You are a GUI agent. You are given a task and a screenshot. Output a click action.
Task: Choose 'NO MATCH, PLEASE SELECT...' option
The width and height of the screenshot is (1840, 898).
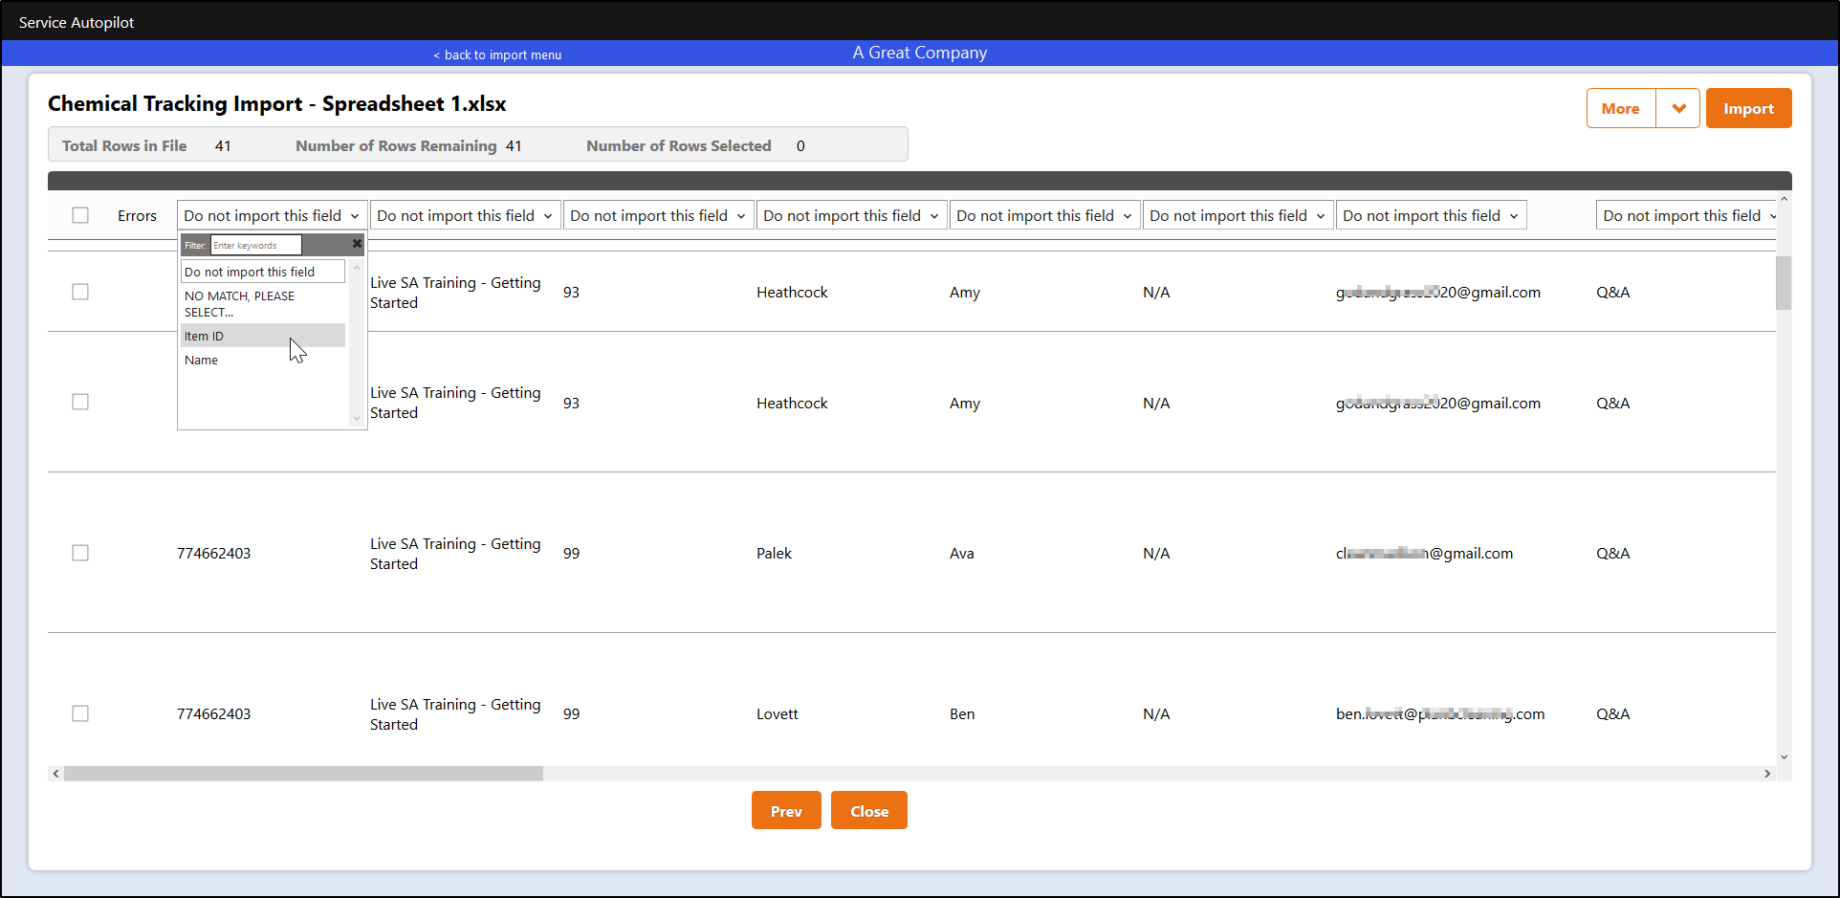pos(239,303)
